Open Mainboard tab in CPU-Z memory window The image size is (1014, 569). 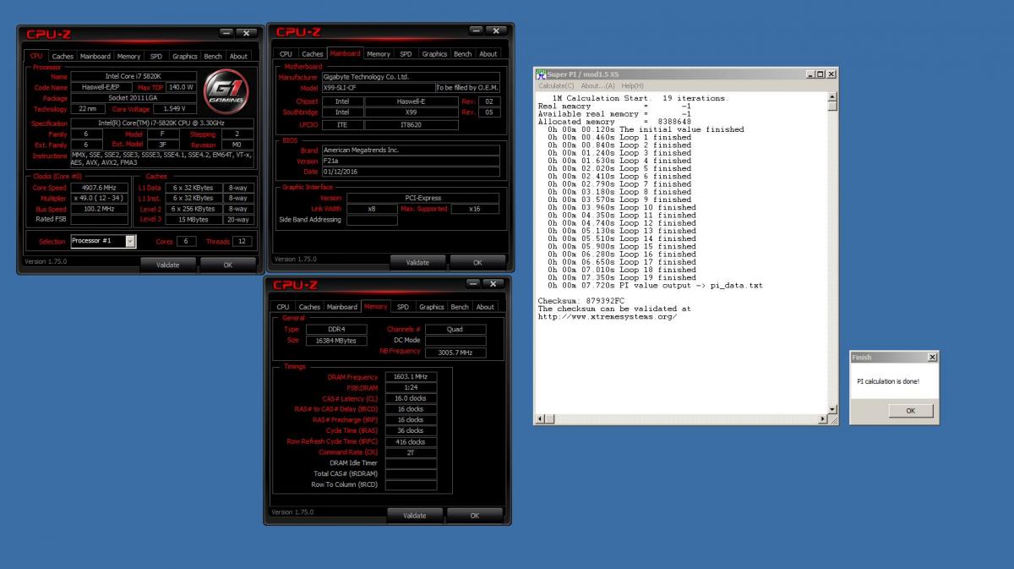click(x=342, y=307)
